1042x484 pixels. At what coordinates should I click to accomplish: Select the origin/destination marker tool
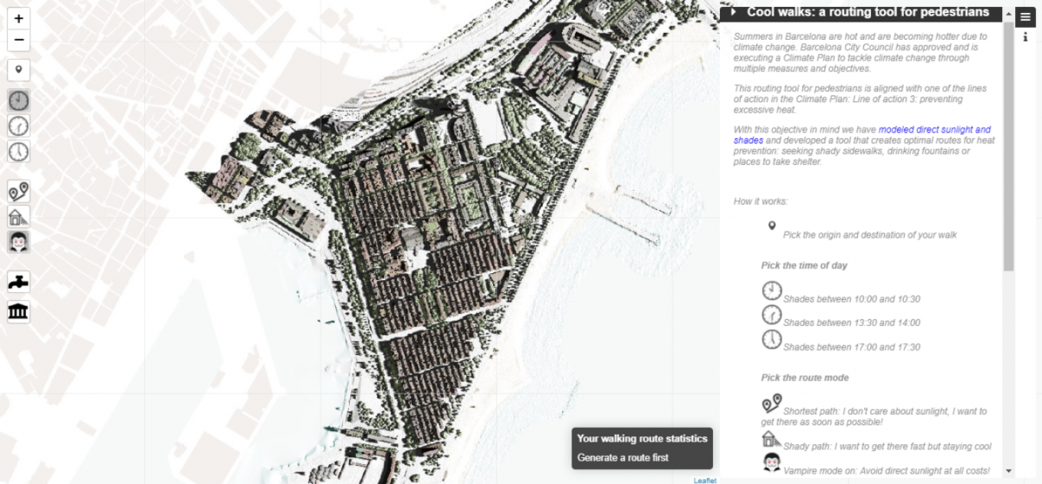18,70
